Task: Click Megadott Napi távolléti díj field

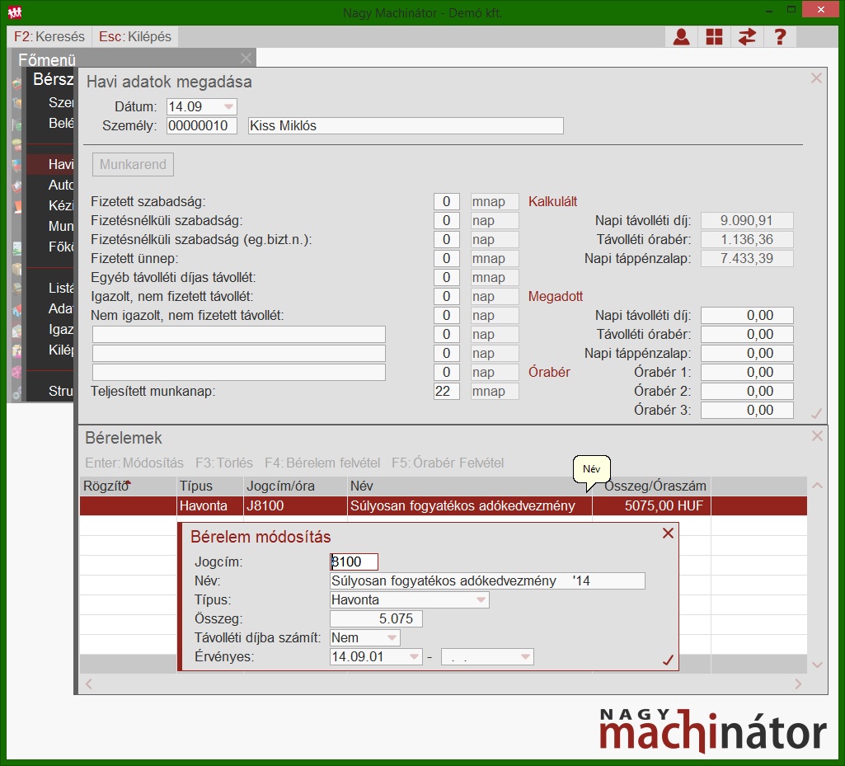Action: [x=747, y=315]
